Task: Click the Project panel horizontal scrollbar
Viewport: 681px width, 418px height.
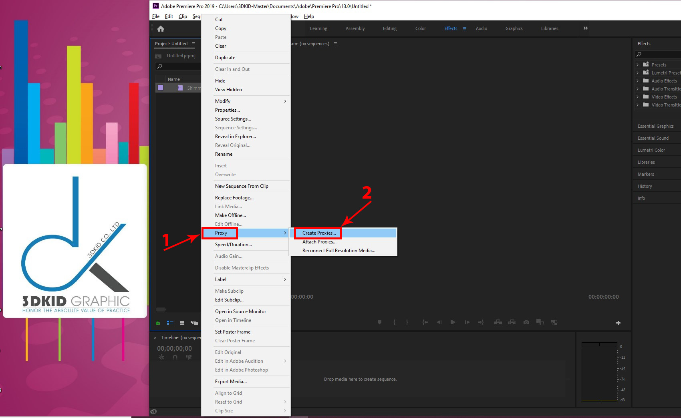Action: click(161, 309)
